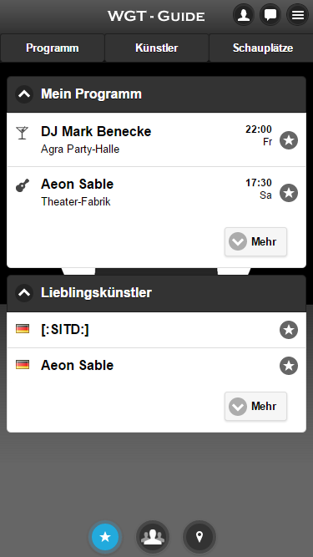Image resolution: width=313 pixels, height=557 pixels.
Task: Unfavorite DJ Mark Benecke via star toggle
Action: tap(289, 140)
